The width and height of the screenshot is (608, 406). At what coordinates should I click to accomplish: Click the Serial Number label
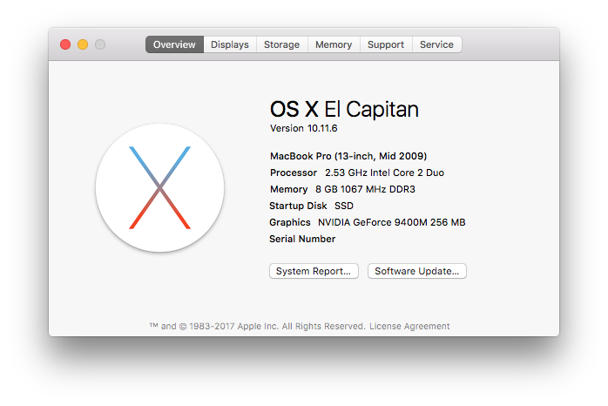pos(302,239)
